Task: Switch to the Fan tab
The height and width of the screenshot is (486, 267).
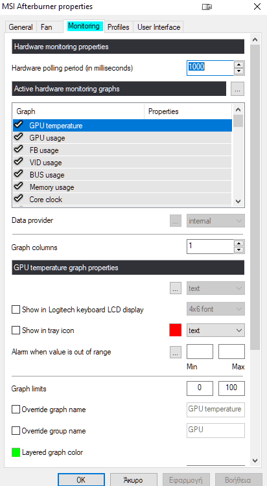Action: coord(47,27)
